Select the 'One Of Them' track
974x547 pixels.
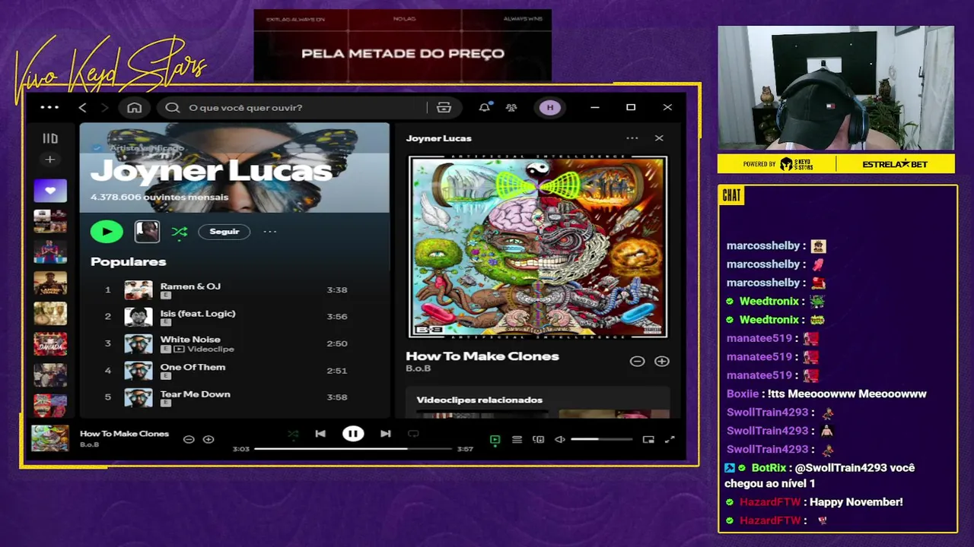click(x=193, y=367)
